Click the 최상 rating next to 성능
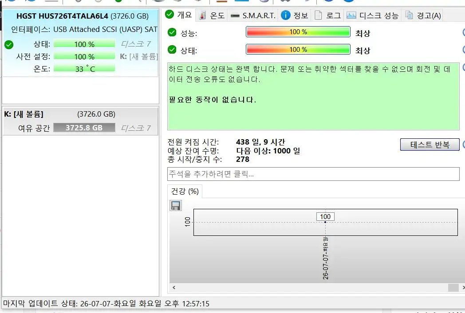465x313 pixels. (363, 33)
